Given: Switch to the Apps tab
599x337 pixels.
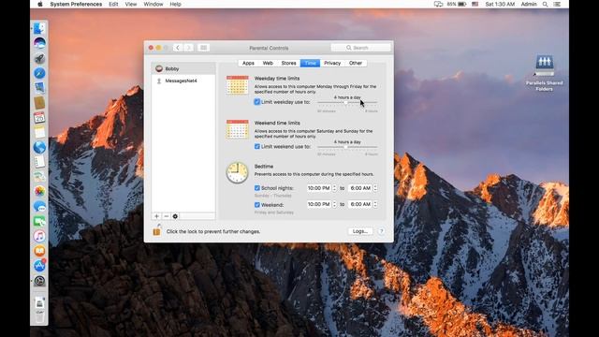Looking at the screenshot, I should pyautogui.click(x=248, y=63).
